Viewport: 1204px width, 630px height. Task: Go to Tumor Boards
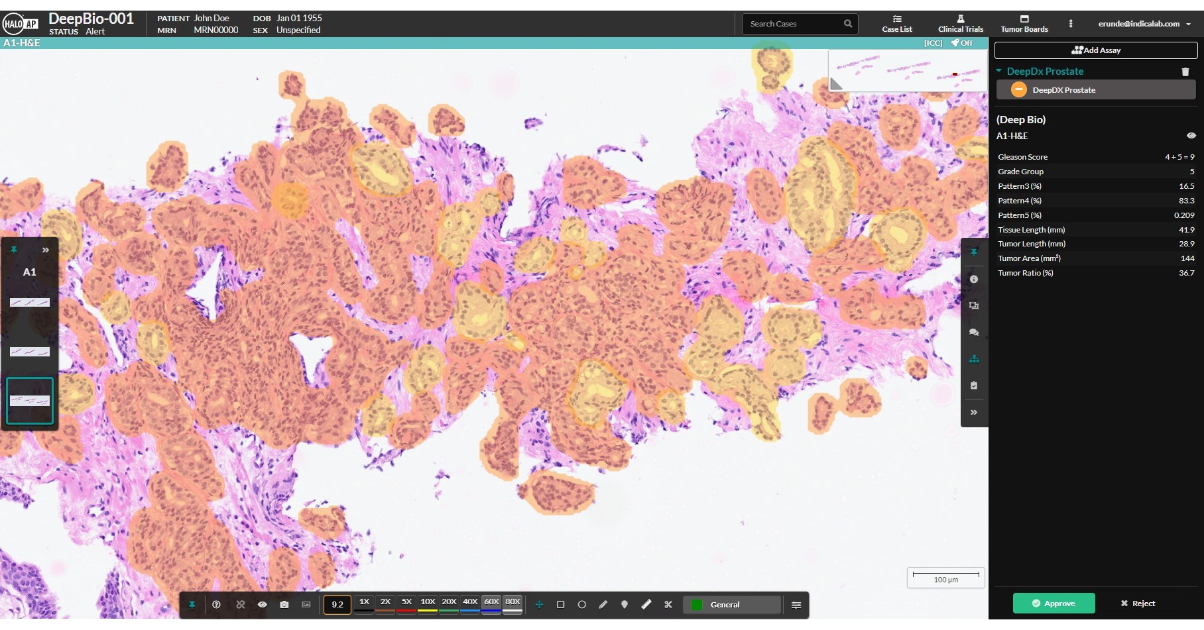point(1024,24)
